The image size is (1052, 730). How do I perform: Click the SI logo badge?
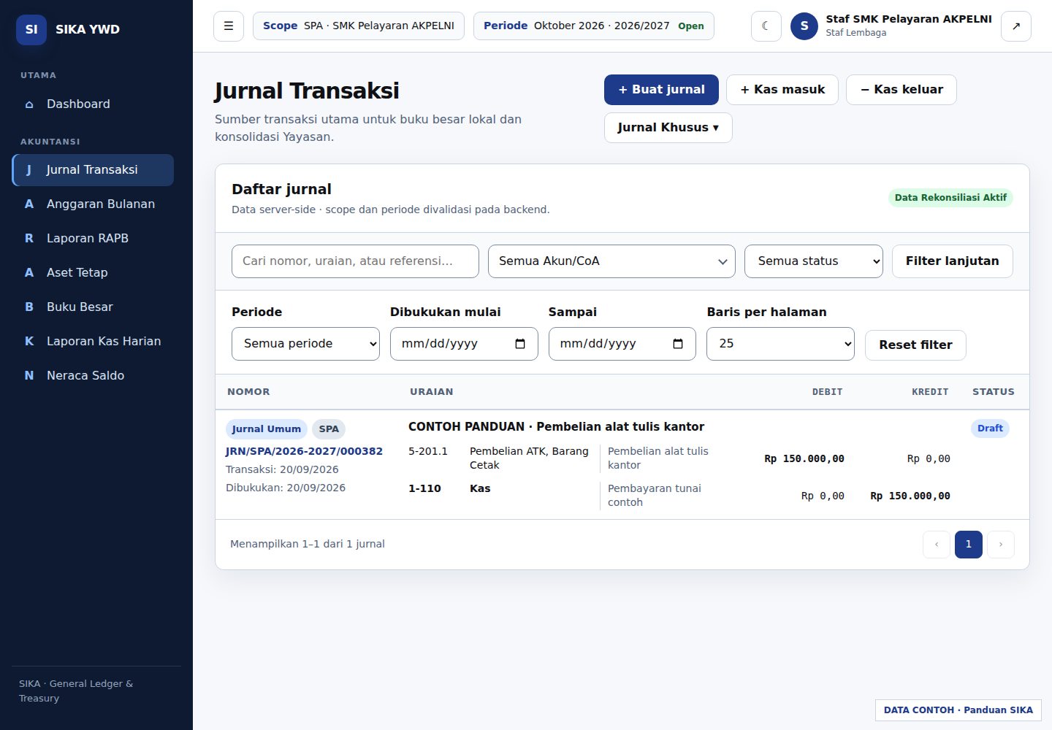click(x=31, y=30)
